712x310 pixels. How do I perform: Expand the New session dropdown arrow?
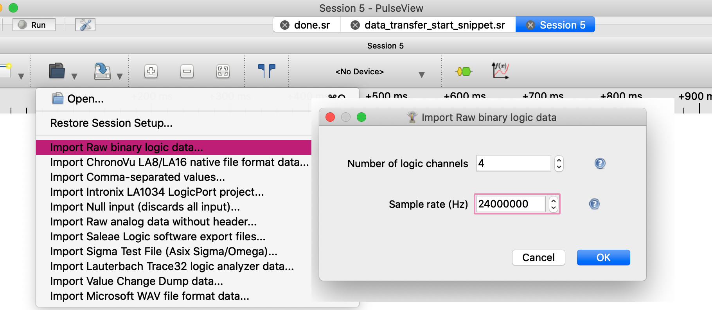pyautogui.click(x=21, y=76)
